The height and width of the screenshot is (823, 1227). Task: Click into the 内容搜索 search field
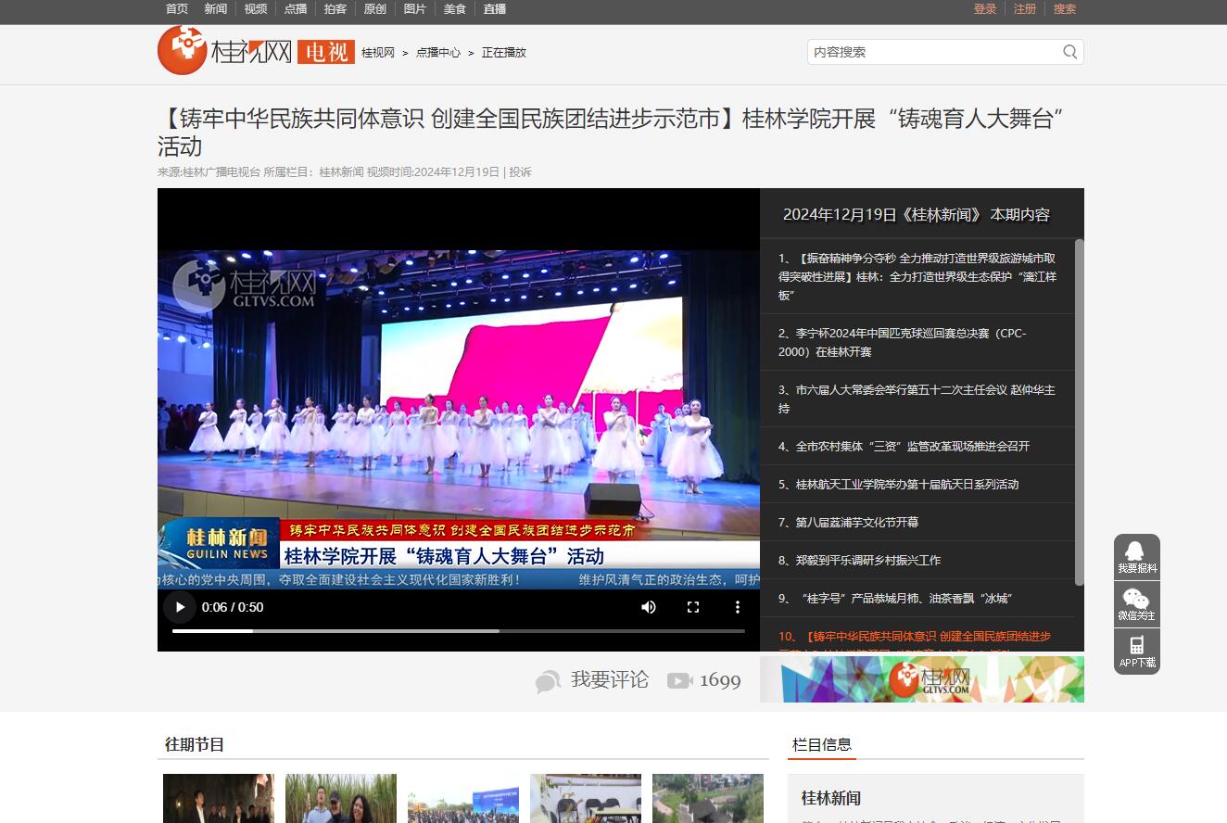pyautogui.click(x=931, y=52)
